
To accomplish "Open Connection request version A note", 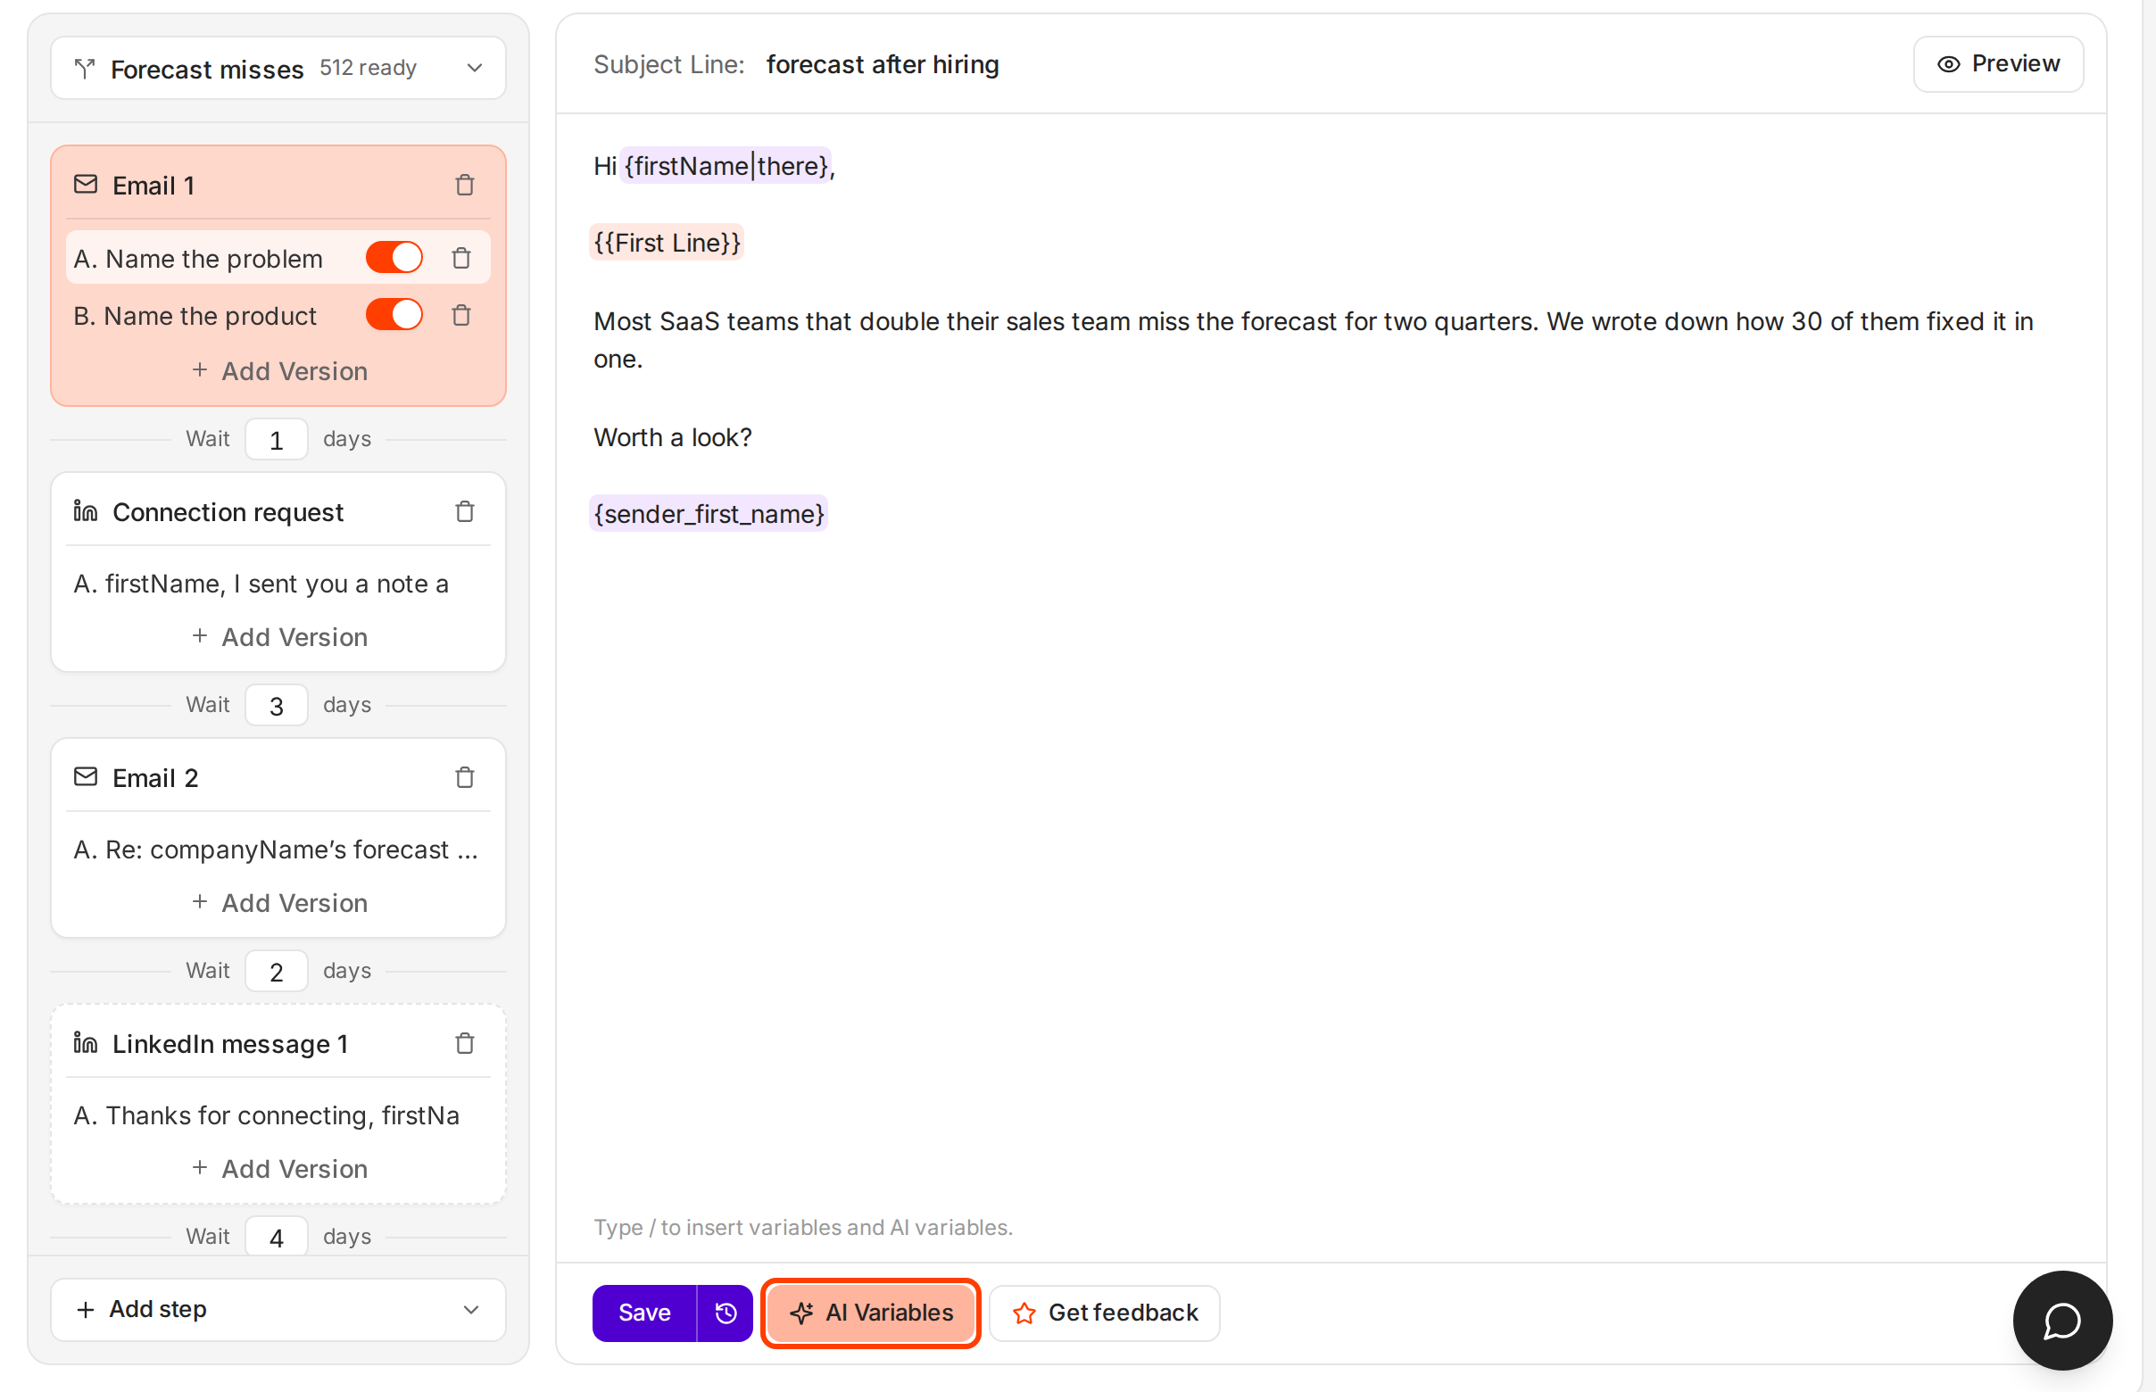I will [x=261, y=584].
